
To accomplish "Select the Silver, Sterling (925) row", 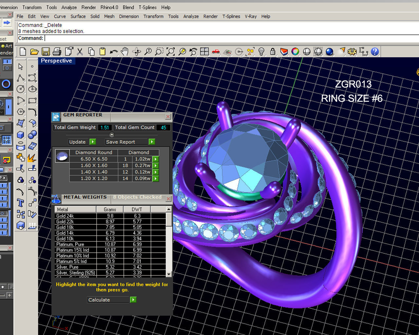I will tap(110, 273).
